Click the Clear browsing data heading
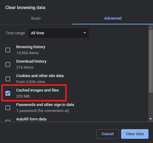 click(25, 8)
